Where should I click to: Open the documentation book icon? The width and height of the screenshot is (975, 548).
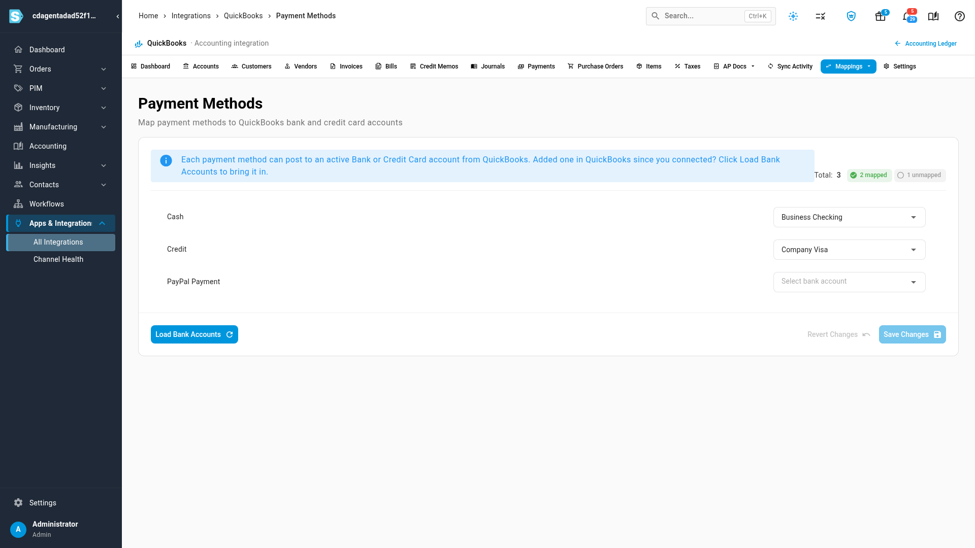coord(933,16)
